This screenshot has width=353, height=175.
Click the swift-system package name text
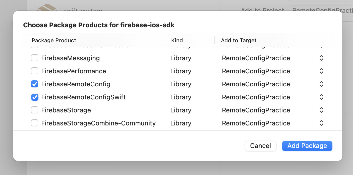(x=83, y=10)
